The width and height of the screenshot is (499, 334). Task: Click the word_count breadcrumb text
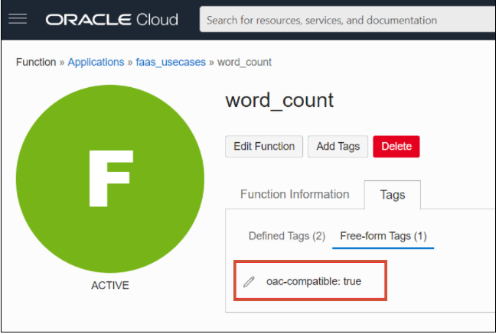244,62
